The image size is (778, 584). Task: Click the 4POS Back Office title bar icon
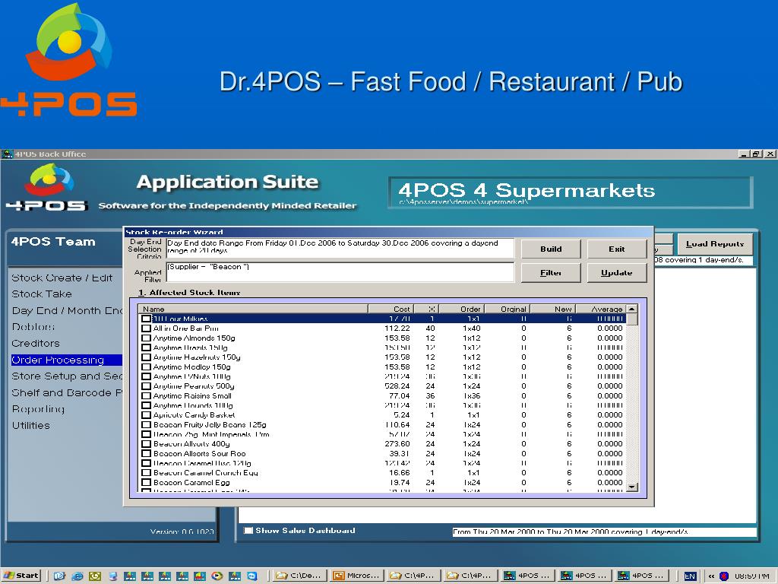click(x=7, y=154)
